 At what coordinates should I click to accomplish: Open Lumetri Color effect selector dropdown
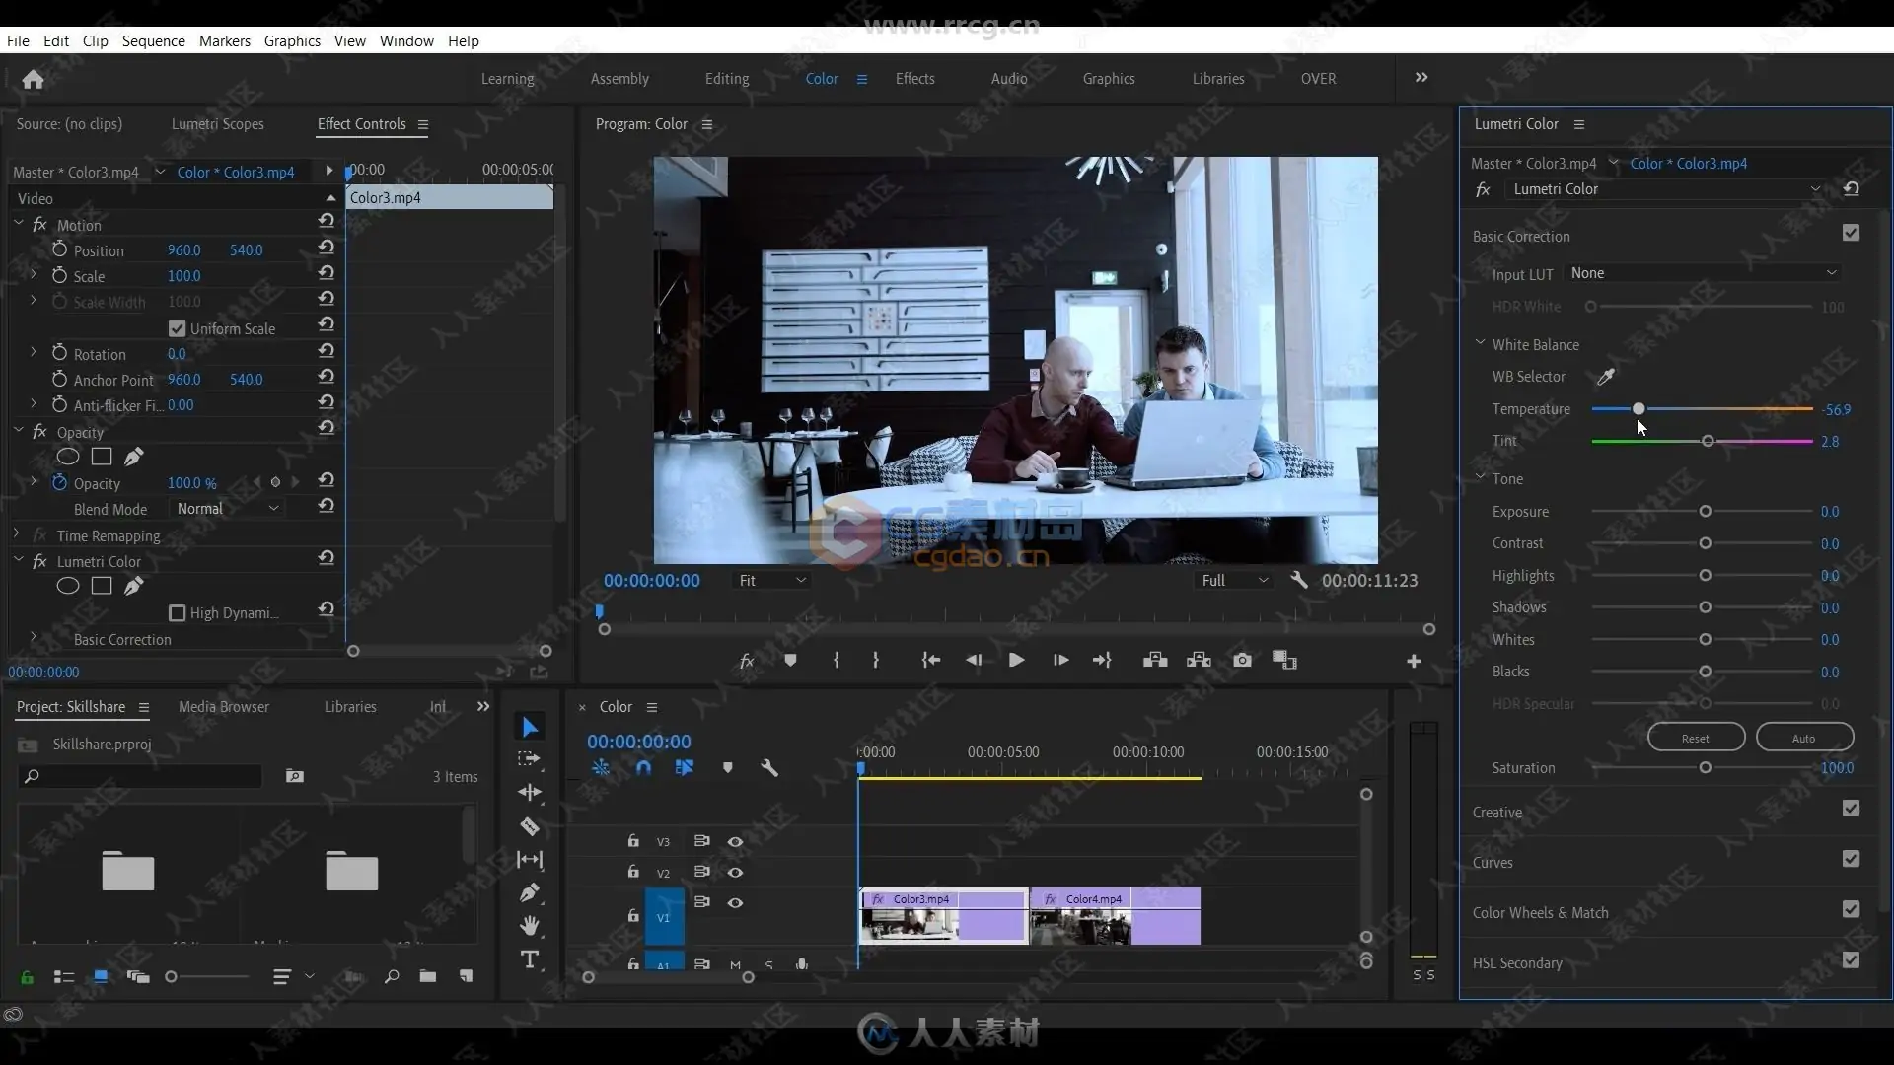pos(1665,189)
